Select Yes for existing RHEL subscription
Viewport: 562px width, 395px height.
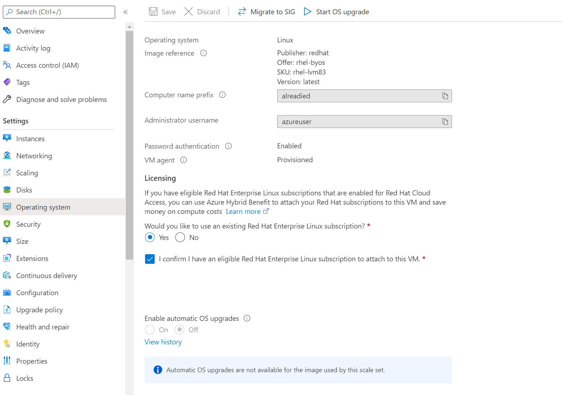click(x=150, y=237)
